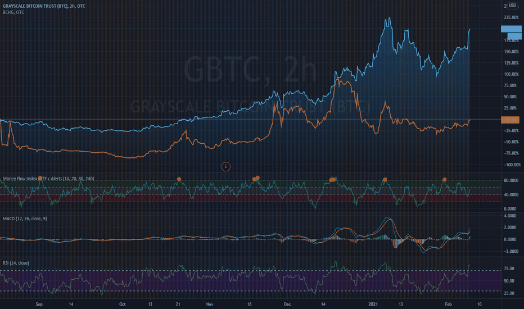The height and width of the screenshot is (309, 524).
Task: Click the earnings 'E' marker below the chart
Action: [x=225, y=166]
